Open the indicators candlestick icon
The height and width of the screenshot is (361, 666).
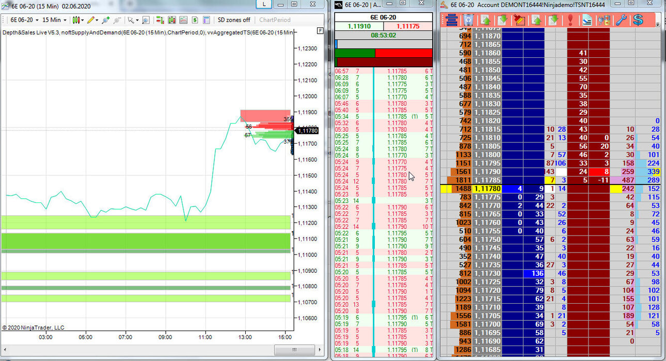172,20
